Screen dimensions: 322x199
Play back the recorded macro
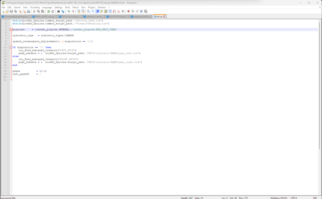pos(137,11)
